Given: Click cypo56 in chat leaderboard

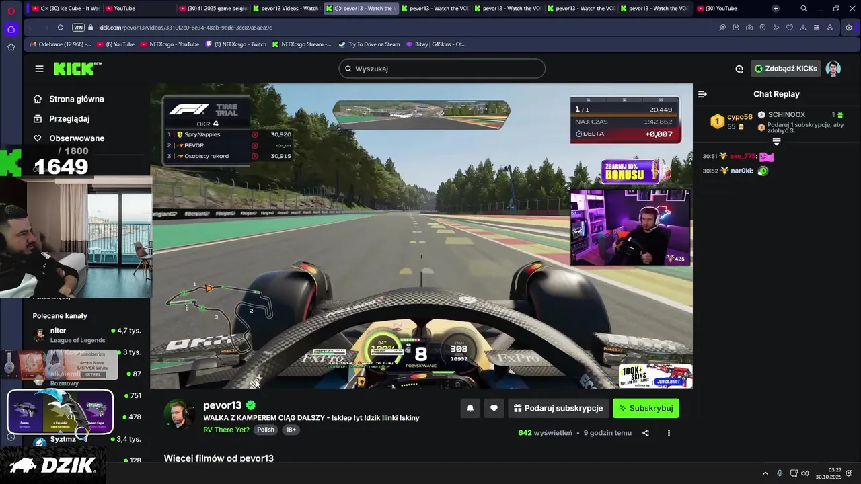Looking at the screenshot, I should click(x=740, y=116).
